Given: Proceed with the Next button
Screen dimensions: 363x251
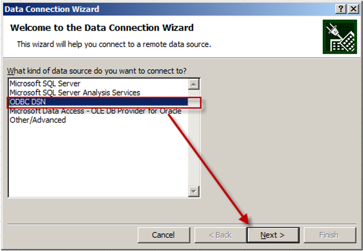Looking at the screenshot, I should (273, 235).
